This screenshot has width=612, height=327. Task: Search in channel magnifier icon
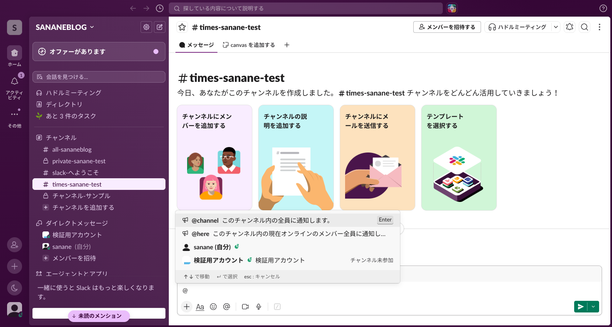click(585, 27)
